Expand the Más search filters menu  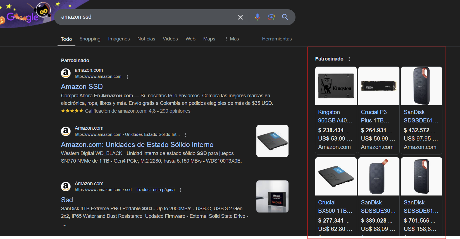pyautogui.click(x=232, y=39)
